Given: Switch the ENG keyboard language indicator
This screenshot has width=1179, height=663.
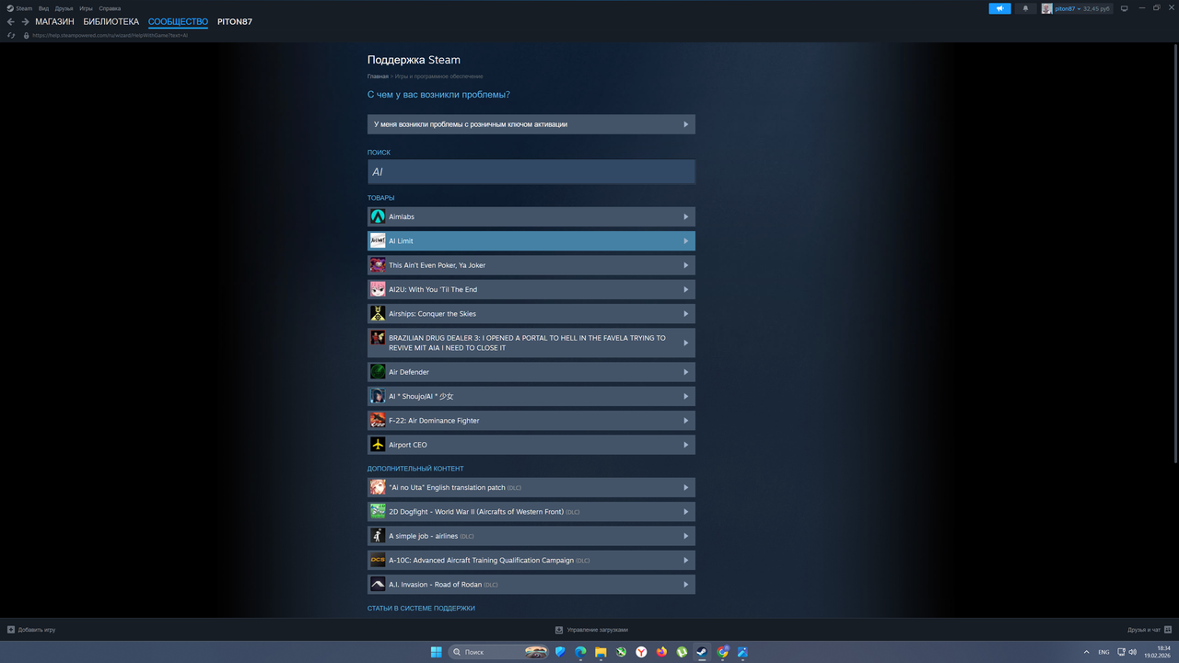Looking at the screenshot, I should pyautogui.click(x=1103, y=652).
